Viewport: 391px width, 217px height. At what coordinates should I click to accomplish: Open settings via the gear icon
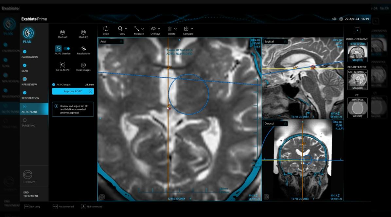tap(341, 19)
